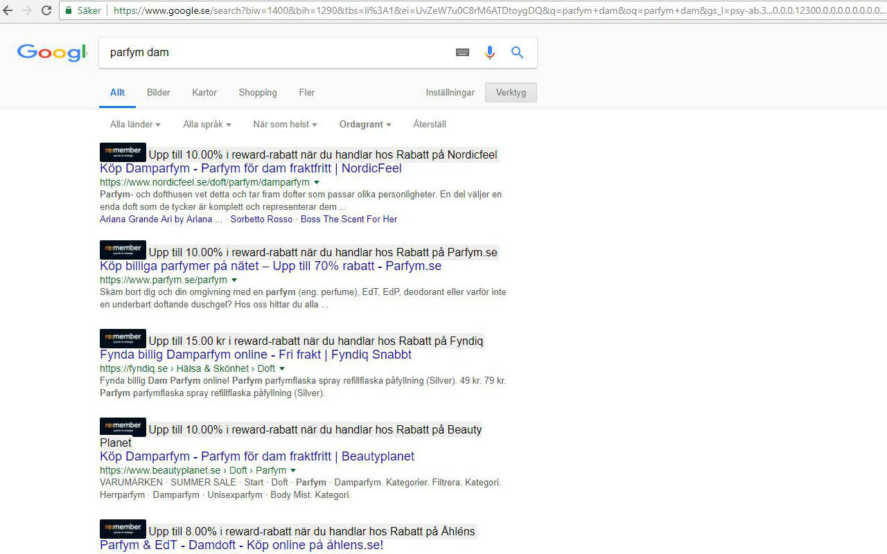
Task: Open Köp Damparfym NordicFeel result
Action: point(251,168)
